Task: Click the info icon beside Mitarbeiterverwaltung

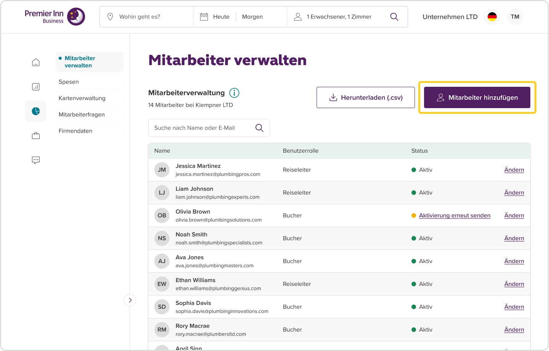Action: (234, 93)
